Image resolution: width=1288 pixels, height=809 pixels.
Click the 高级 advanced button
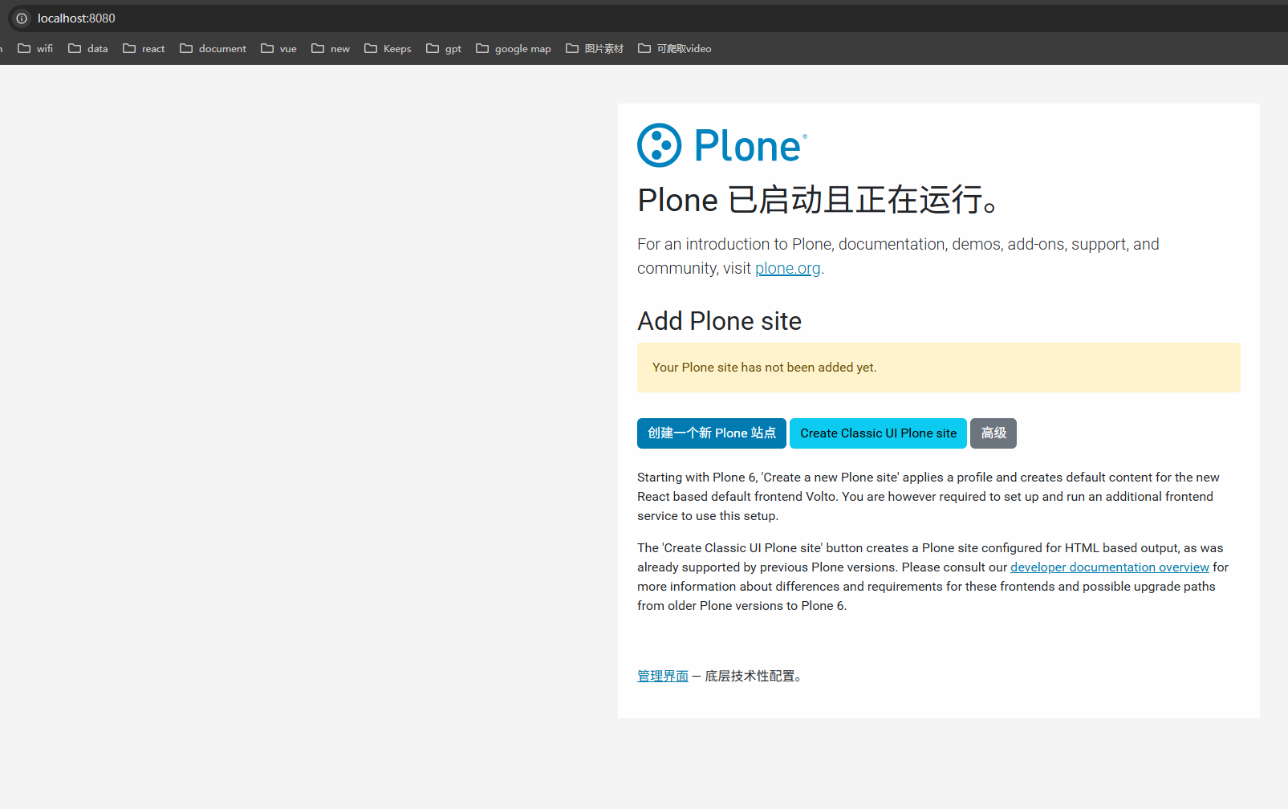(993, 433)
